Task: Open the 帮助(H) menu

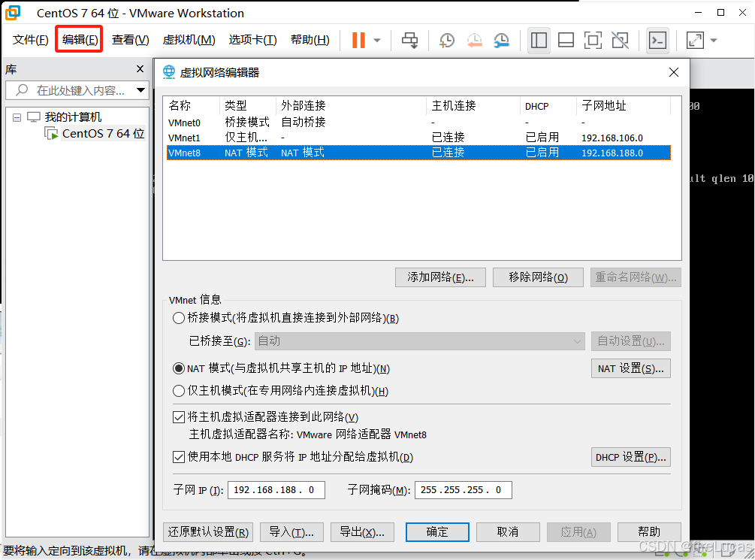Action: click(x=310, y=40)
